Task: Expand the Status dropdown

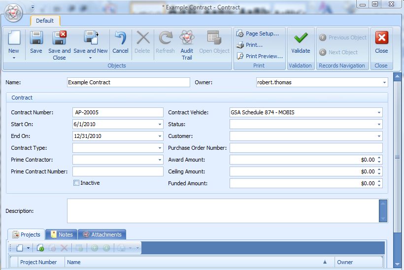Action: [379, 125]
